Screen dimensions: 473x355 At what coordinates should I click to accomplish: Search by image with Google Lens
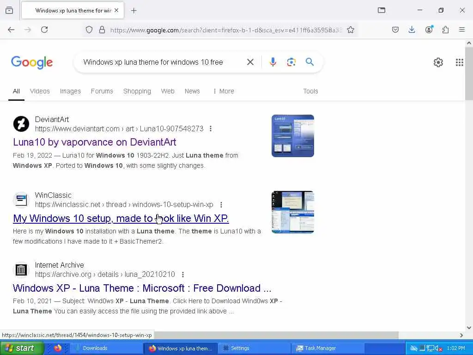point(291,62)
